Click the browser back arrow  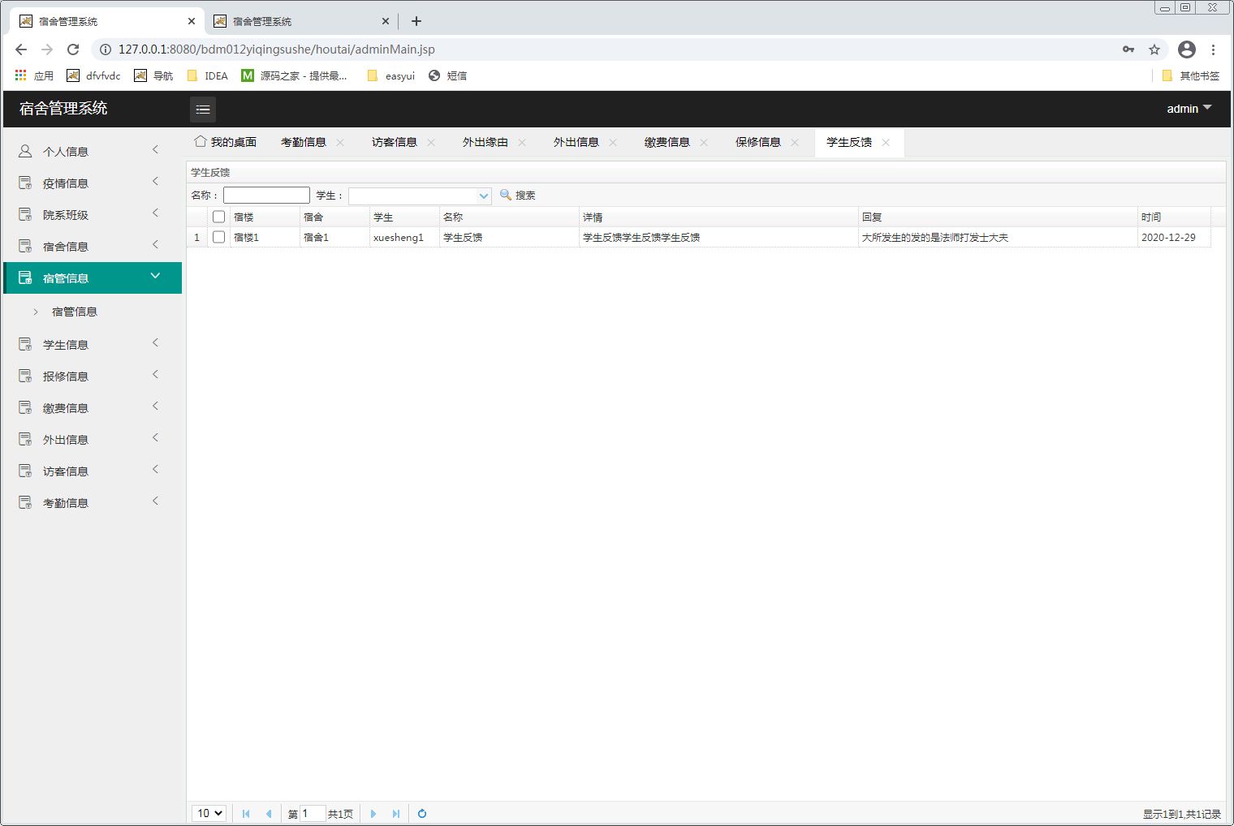point(21,49)
